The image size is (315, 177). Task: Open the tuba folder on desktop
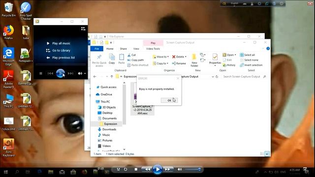tap(26, 32)
